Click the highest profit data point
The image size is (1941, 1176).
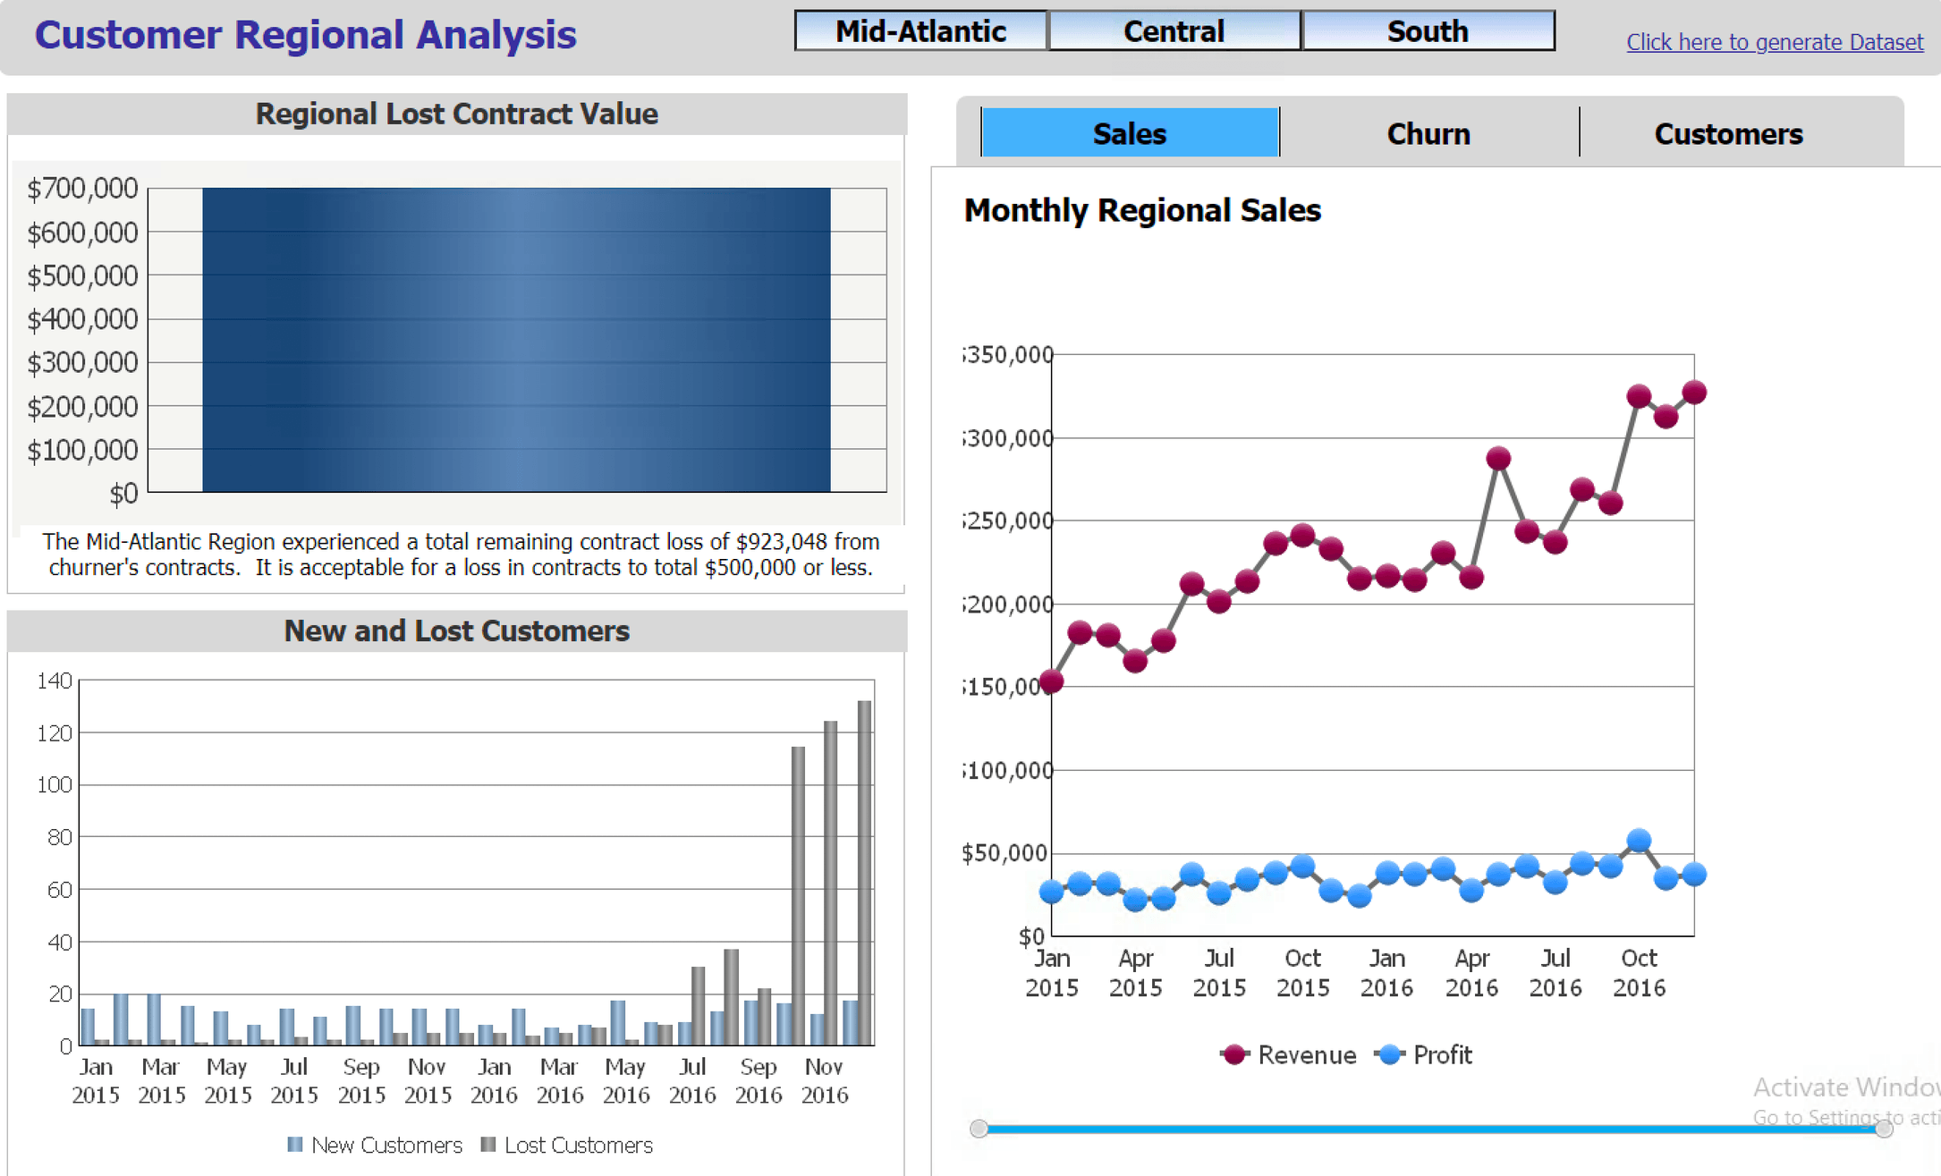(1639, 840)
